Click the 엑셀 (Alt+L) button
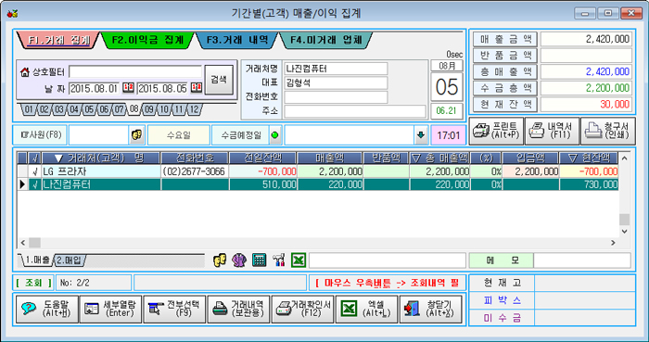The image size is (649, 342). point(366,309)
